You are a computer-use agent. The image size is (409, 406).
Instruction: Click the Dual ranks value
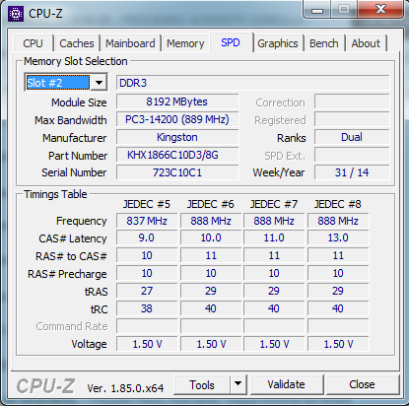pyautogui.click(x=352, y=137)
